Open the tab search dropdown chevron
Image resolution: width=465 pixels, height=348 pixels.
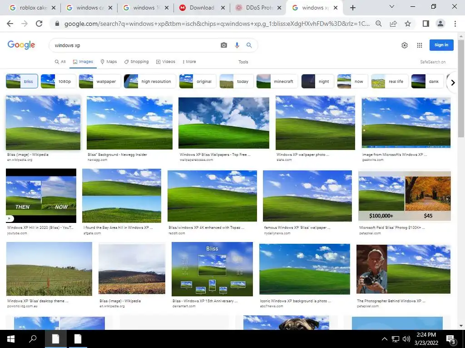(392, 6)
